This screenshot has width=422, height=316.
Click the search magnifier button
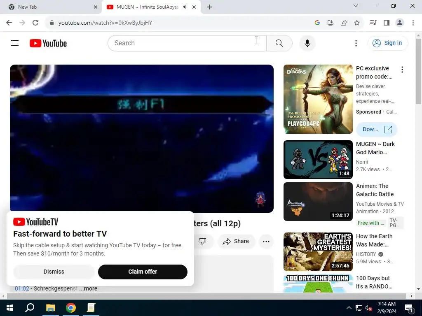279,43
